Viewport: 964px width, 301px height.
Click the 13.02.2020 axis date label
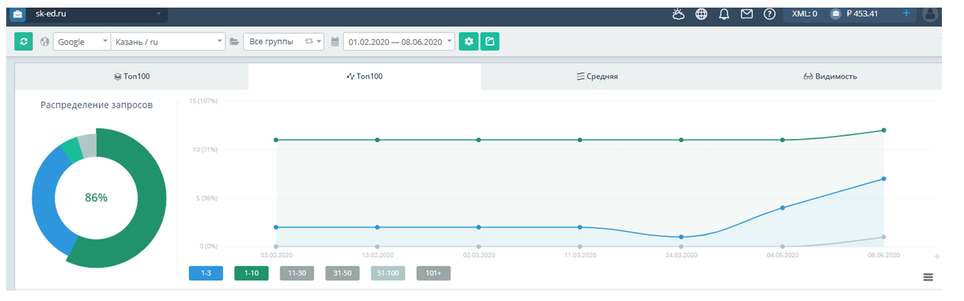tap(377, 255)
